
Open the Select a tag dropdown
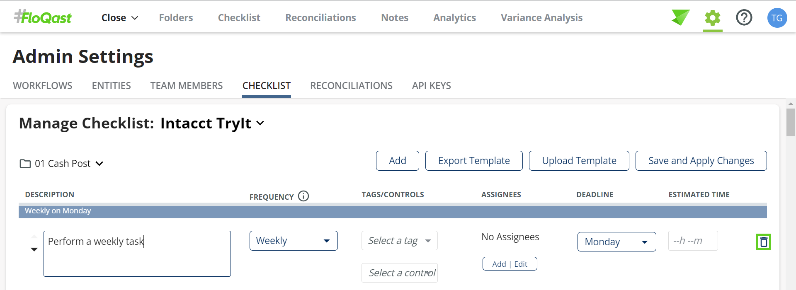click(x=399, y=241)
